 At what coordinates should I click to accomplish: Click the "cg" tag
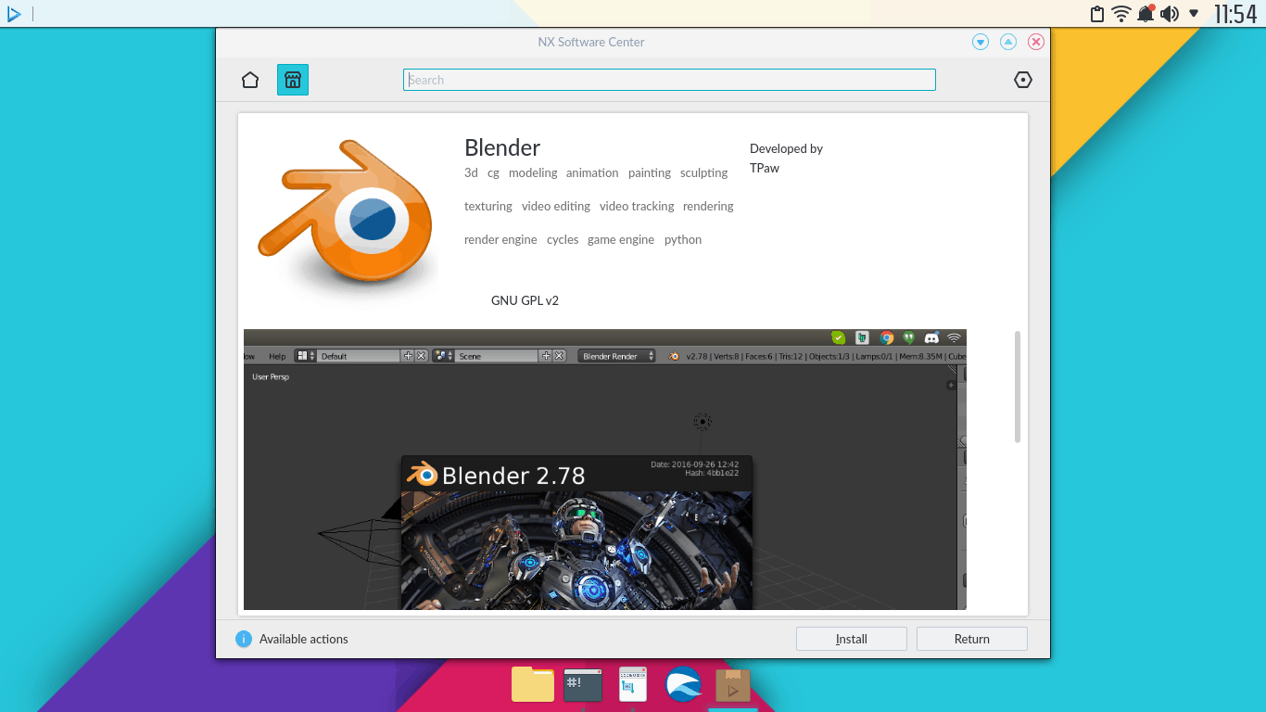[493, 173]
